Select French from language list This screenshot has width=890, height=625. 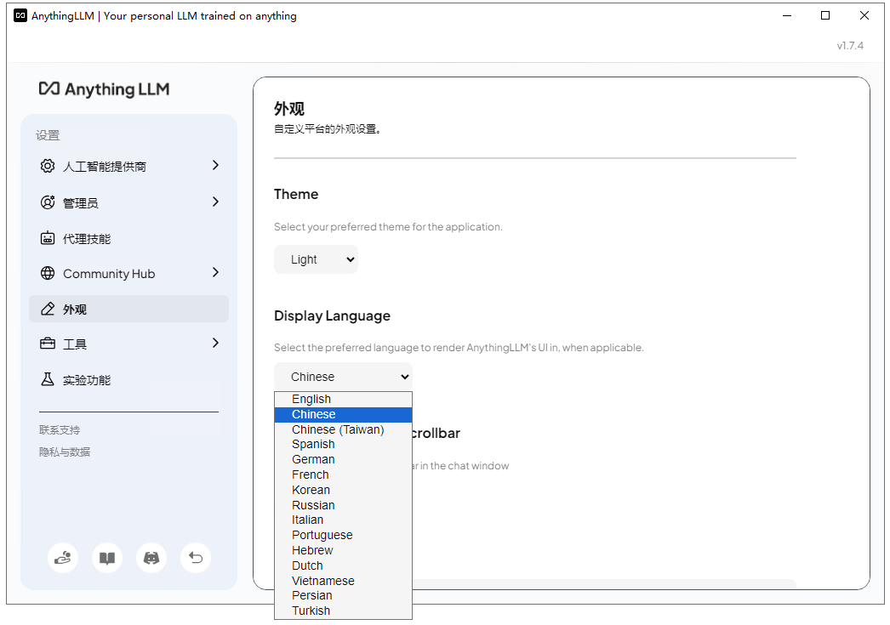coord(344,475)
